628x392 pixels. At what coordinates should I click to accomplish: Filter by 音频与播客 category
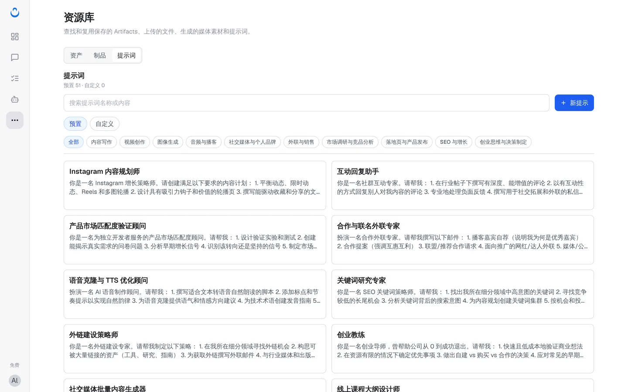click(x=204, y=142)
